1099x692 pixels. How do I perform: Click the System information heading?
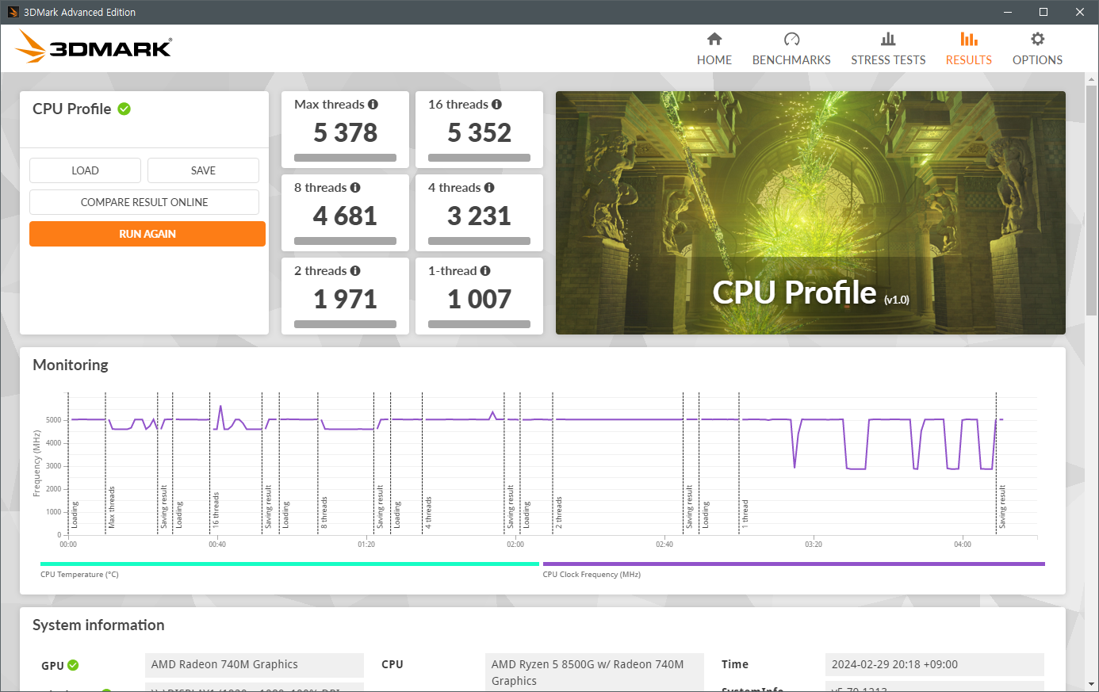pyautogui.click(x=98, y=625)
